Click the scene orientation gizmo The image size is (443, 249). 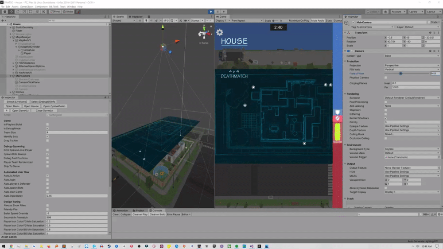204,33
